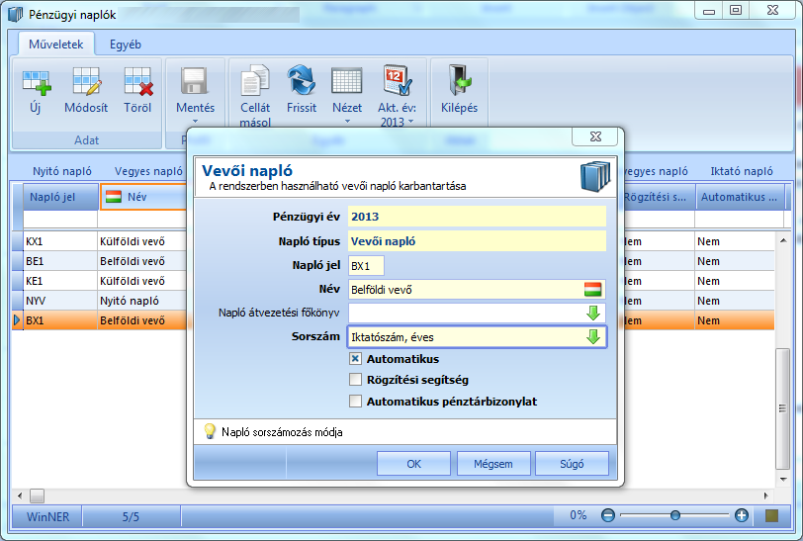Open the Iktató napló tab
The height and width of the screenshot is (541, 803).
pos(742,171)
